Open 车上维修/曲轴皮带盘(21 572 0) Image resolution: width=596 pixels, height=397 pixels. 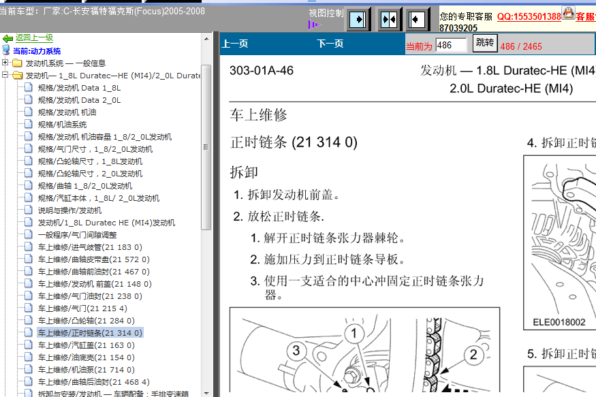(x=93, y=259)
